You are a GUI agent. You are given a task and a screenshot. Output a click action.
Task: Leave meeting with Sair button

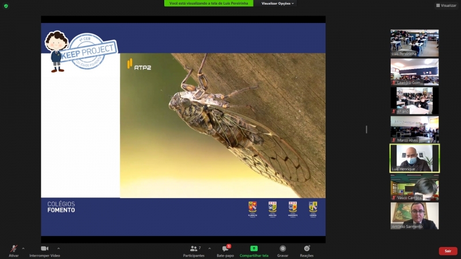(x=448, y=251)
